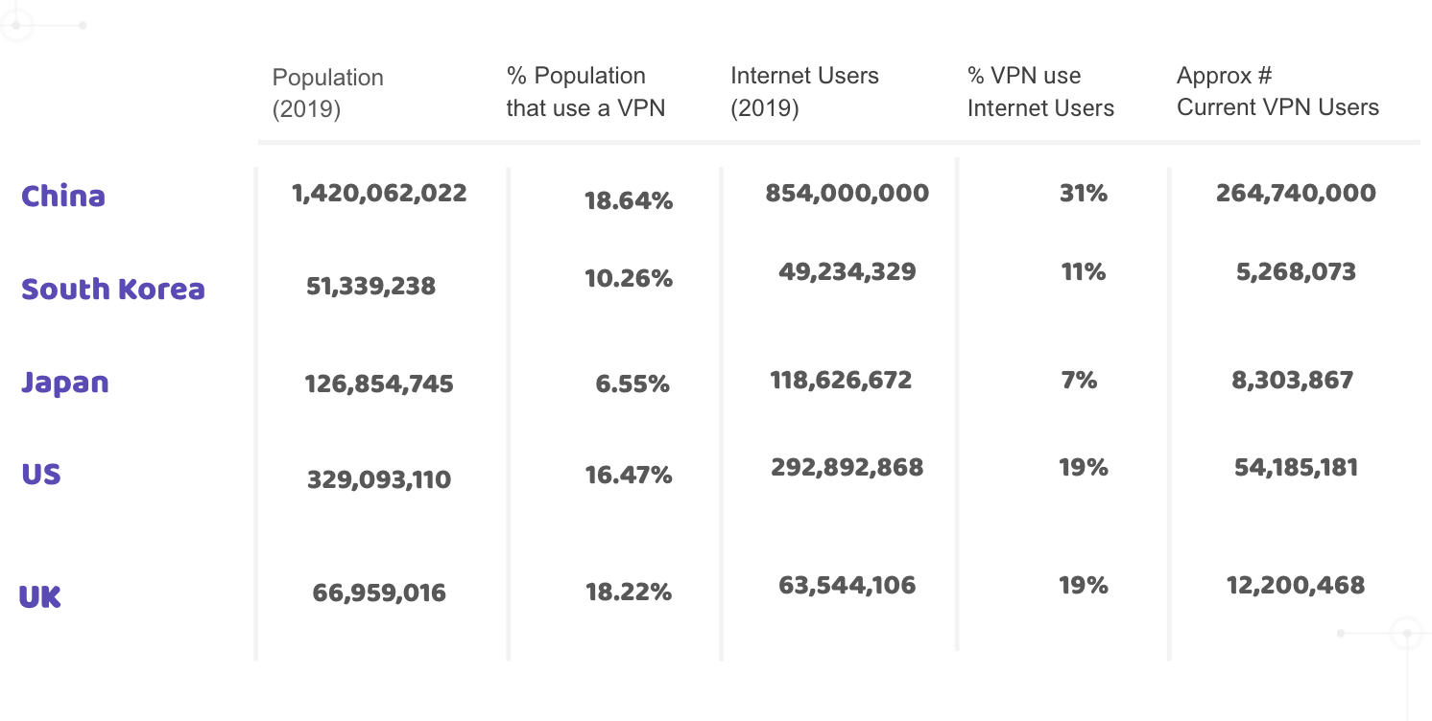Select Japan's 7% VPN use cell
This screenshot has height=721, width=1432.
[x=1079, y=380]
